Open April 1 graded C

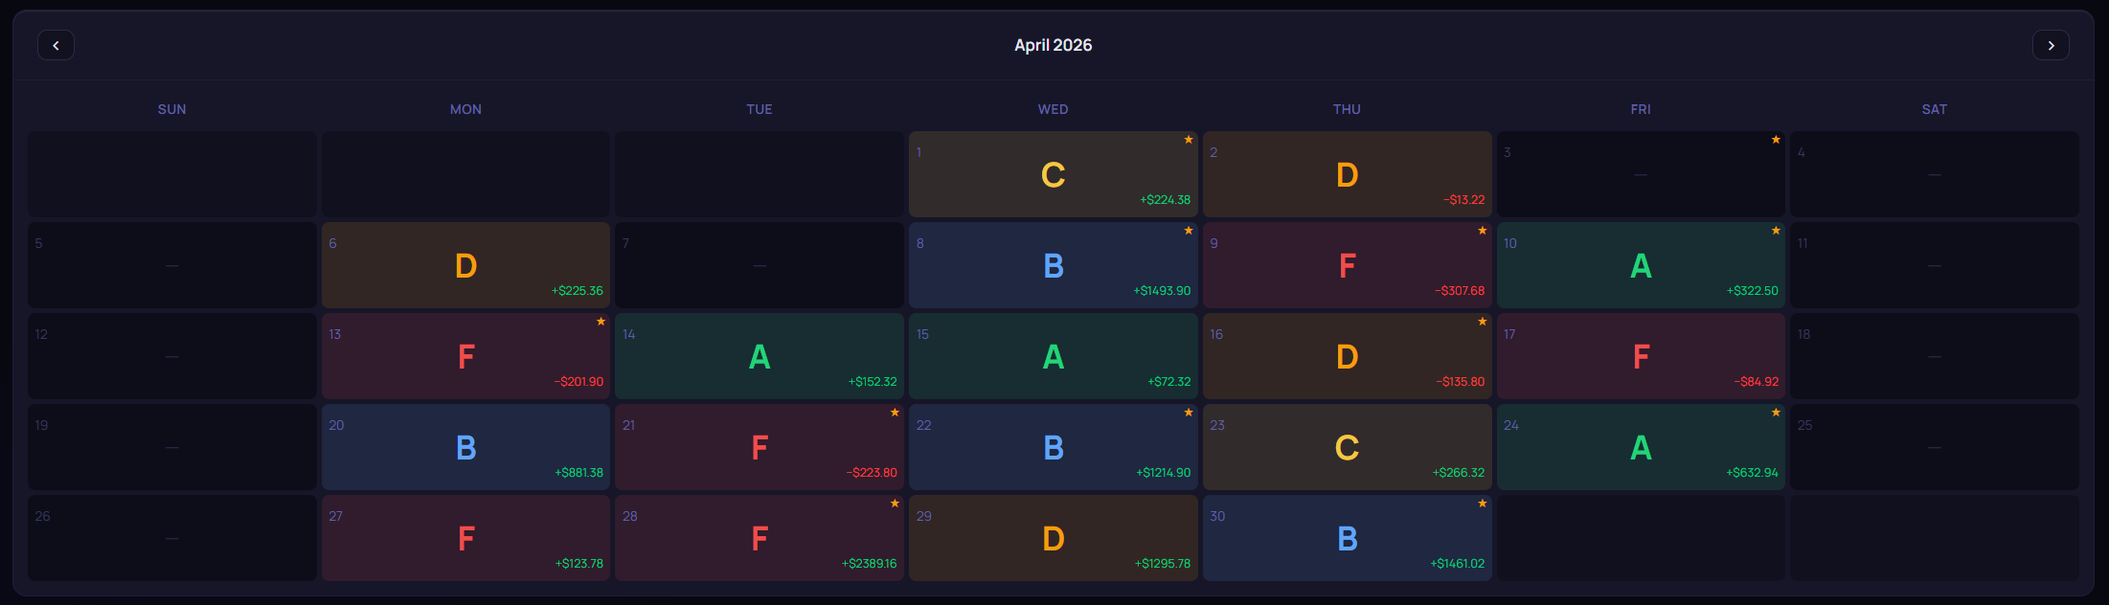tap(1054, 174)
